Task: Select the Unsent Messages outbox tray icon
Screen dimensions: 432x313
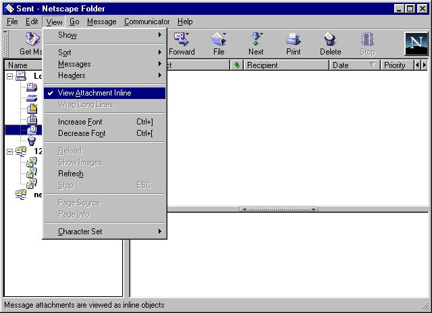Action: click(32, 98)
